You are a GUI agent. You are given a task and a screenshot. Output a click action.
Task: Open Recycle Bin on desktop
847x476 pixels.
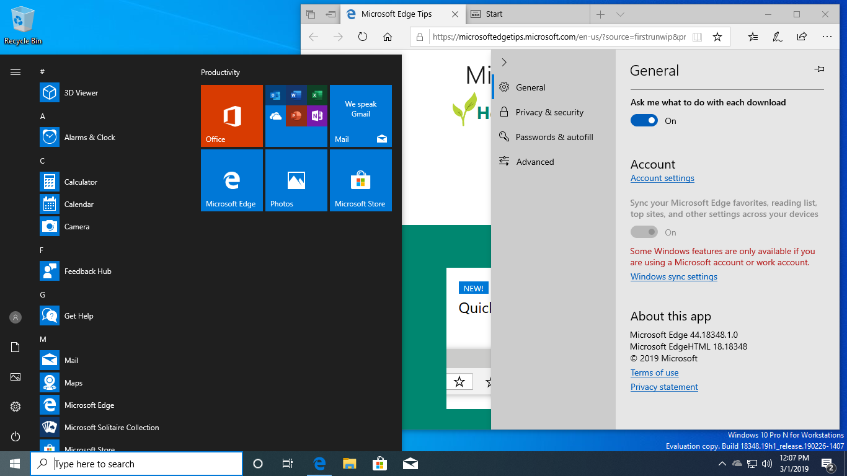[23, 25]
